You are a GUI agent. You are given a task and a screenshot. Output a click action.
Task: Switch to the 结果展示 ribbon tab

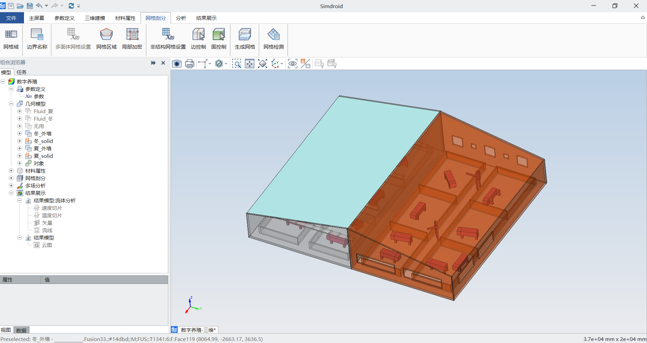click(206, 18)
